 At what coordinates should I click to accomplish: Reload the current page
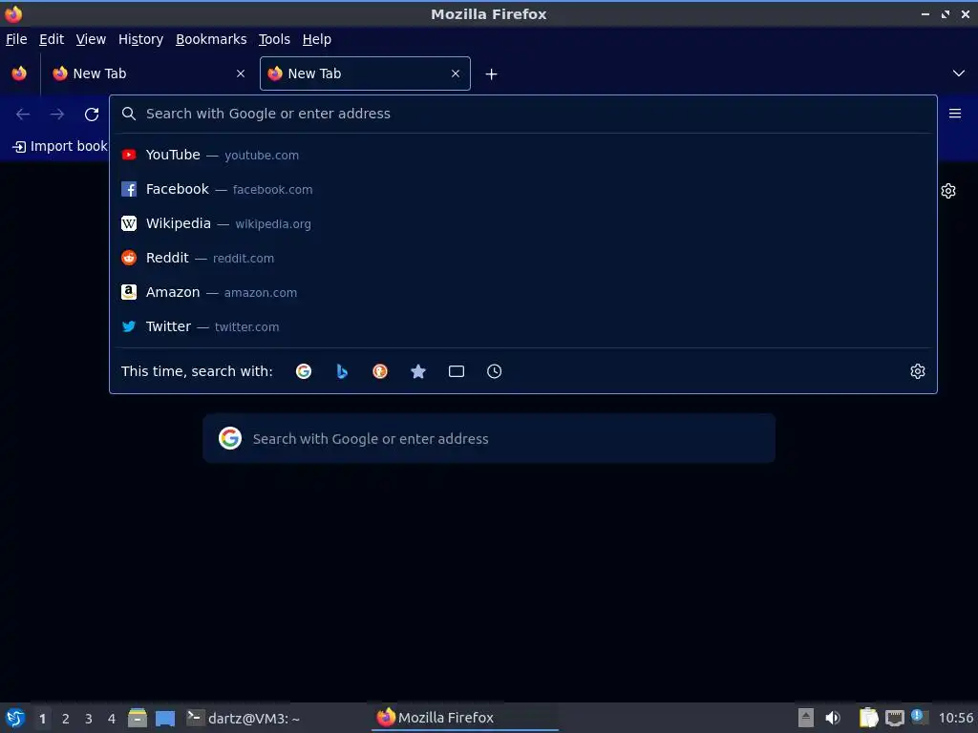point(92,115)
